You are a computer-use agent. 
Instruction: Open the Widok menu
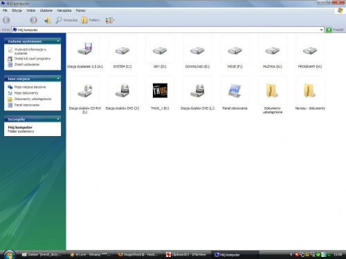pyautogui.click(x=30, y=10)
